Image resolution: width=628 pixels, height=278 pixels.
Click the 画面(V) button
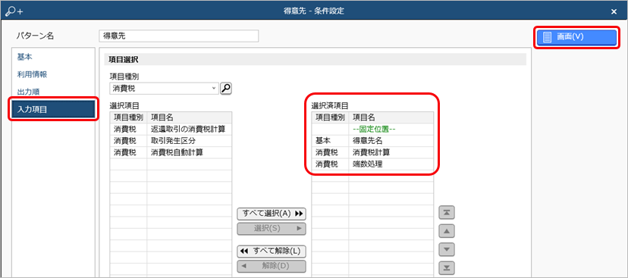coord(576,37)
